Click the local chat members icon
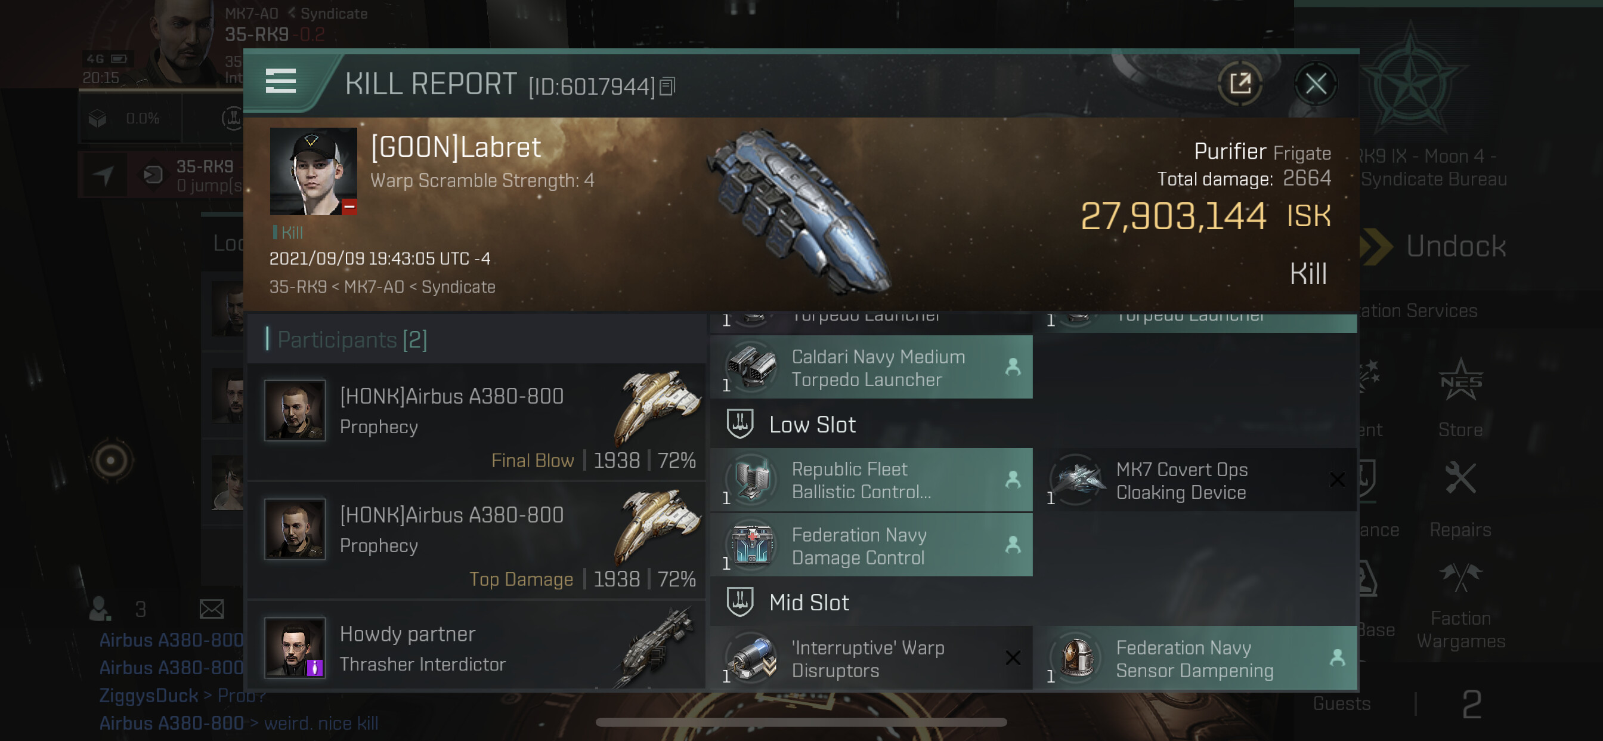This screenshot has height=741, width=1603. coord(100,609)
